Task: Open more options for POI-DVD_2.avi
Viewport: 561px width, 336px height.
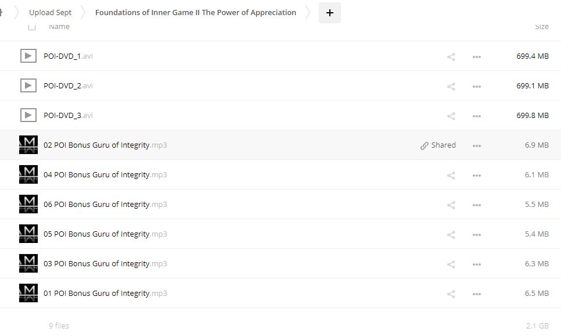Action: click(x=477, y=86)
